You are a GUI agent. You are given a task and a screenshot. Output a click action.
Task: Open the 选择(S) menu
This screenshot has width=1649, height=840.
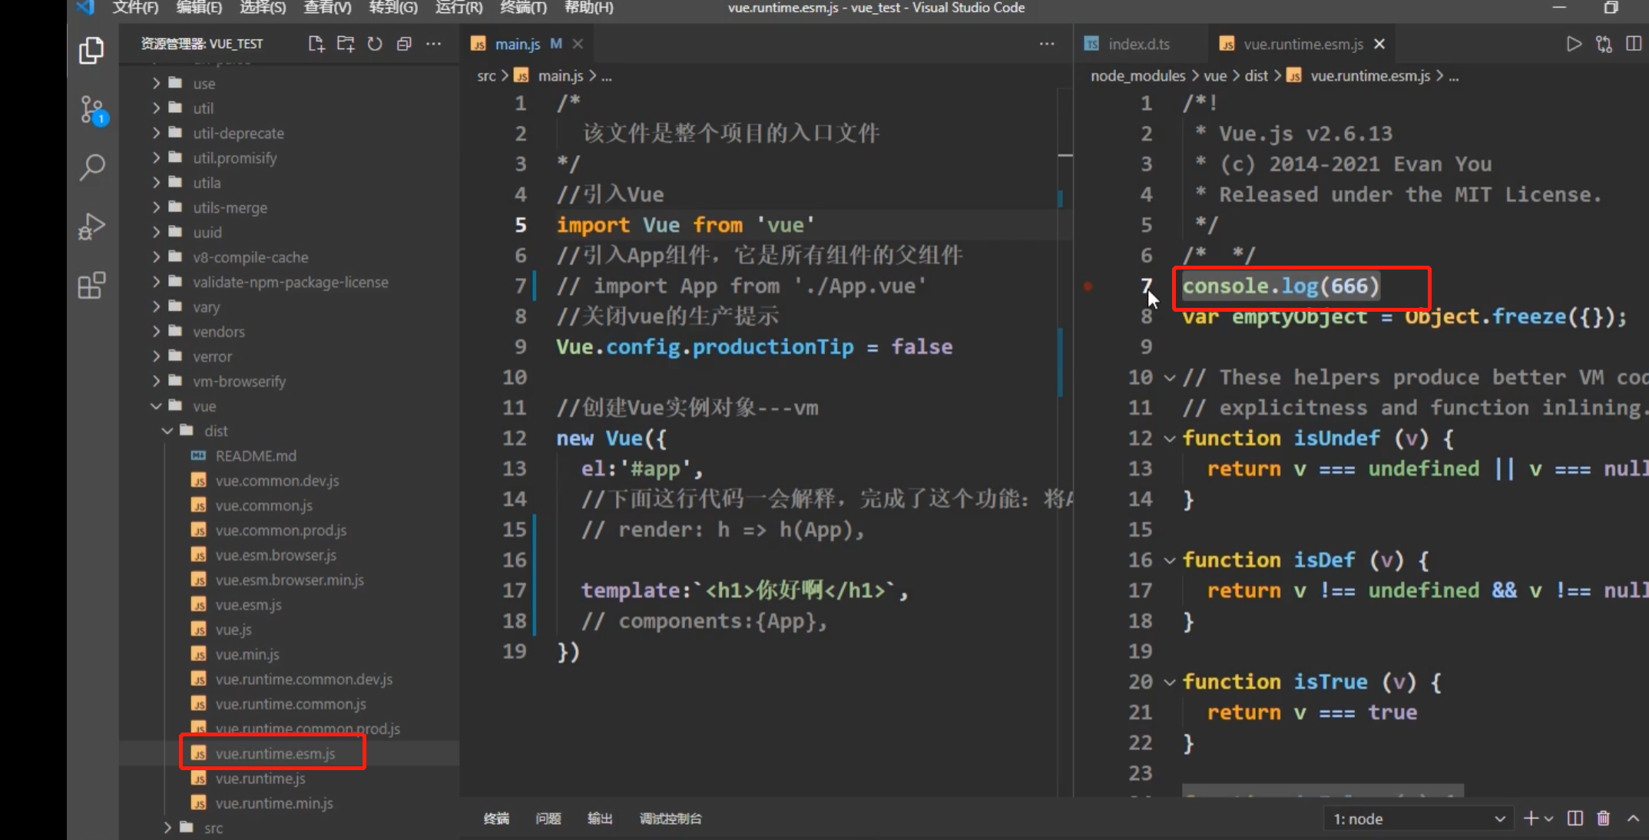[x=263, y=8]
